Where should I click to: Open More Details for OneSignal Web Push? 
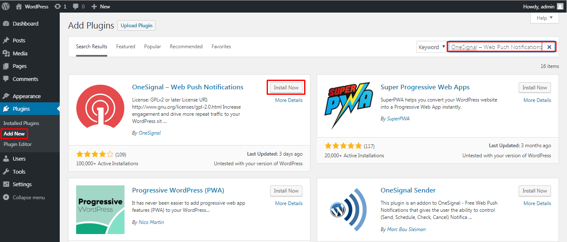click(x=289, y=100)
